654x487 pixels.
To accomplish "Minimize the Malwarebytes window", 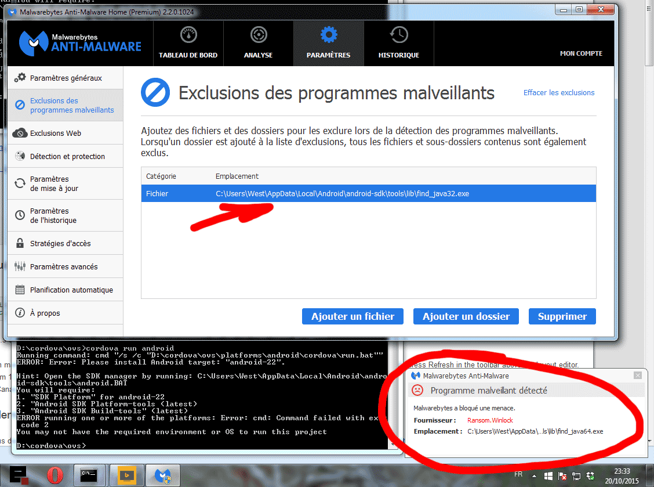I will 564,10.
